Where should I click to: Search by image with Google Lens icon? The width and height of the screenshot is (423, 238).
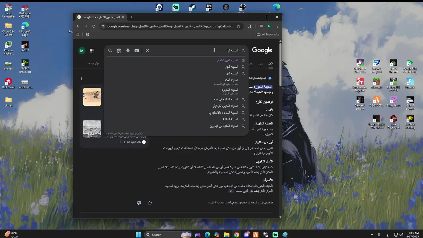119,51
